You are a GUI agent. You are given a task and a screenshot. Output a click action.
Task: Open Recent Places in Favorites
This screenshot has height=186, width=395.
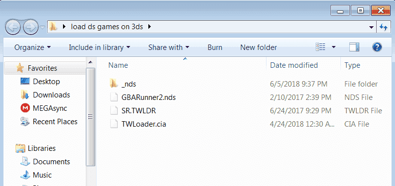pos(55,122)
